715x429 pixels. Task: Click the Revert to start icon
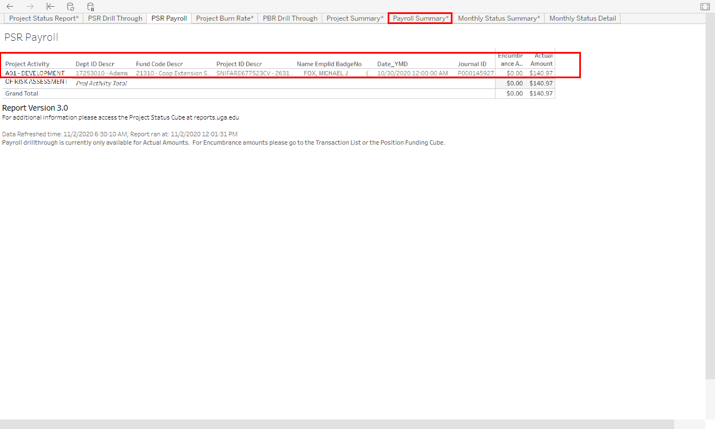point(50,7)
